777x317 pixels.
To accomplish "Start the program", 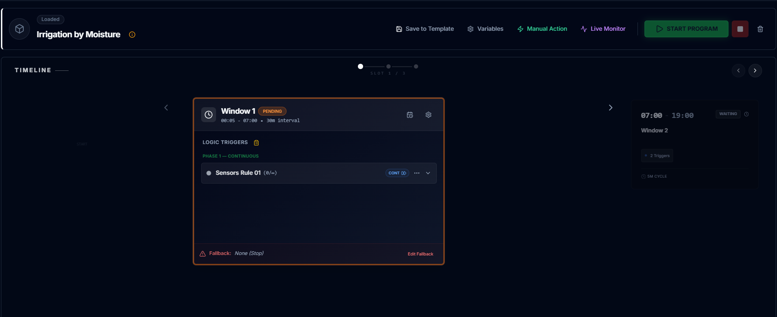I will pos(686,29).
